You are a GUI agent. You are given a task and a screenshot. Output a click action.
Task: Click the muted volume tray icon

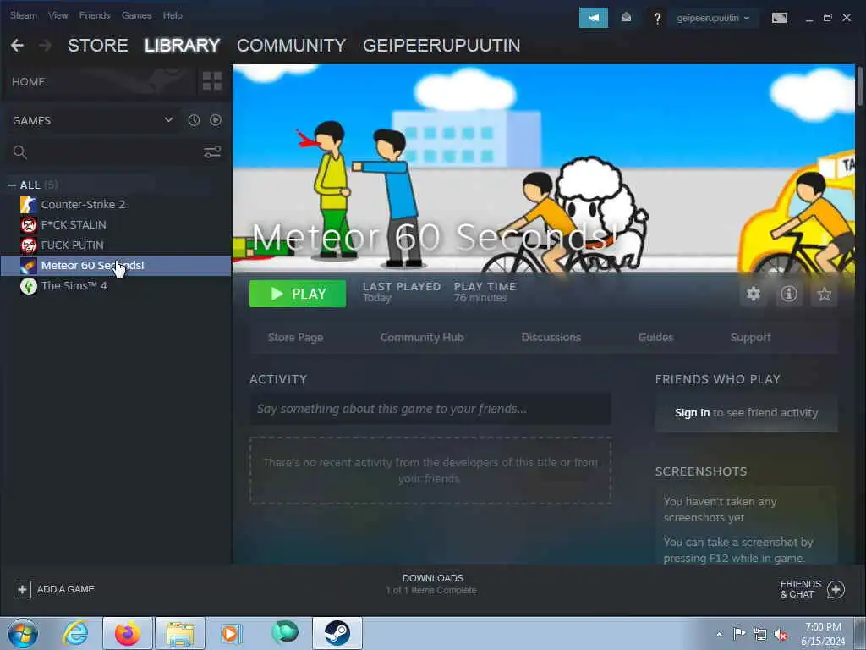point(781,635)
